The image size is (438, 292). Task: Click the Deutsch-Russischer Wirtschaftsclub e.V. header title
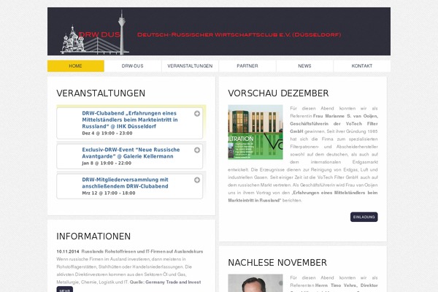pyautogui.click(x=239, y=34)
